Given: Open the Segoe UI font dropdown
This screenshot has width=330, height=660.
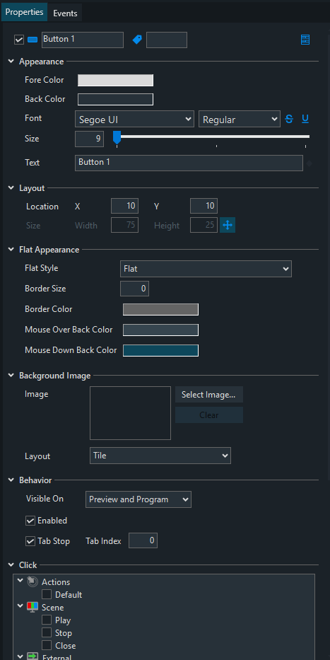Looking at the screenshot, I should tap(134, 119).
